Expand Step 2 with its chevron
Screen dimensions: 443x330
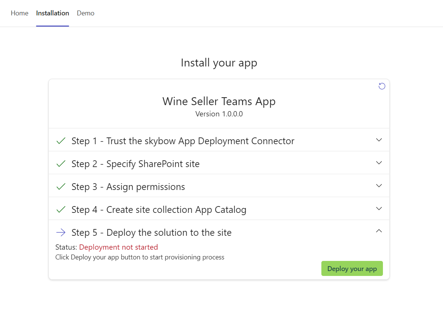(379, 163)
